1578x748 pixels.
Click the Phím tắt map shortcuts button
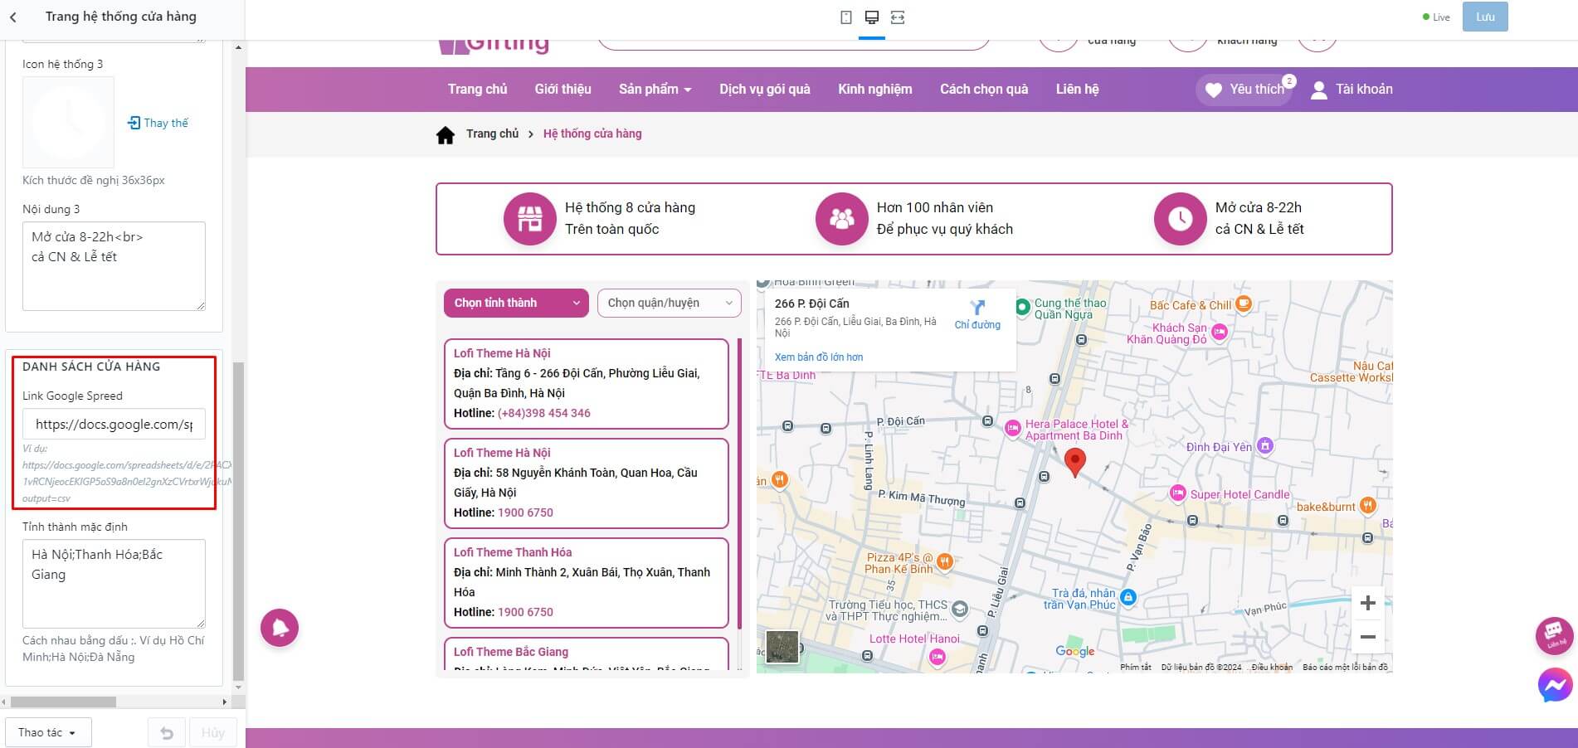(1136, 667)
